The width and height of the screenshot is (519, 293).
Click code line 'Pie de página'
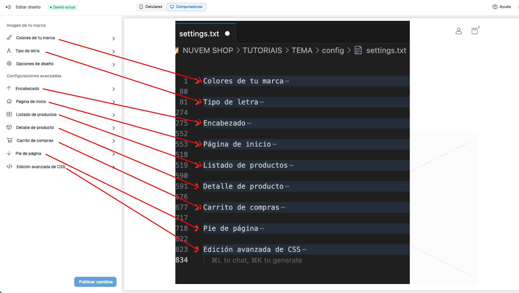point(231,229)
